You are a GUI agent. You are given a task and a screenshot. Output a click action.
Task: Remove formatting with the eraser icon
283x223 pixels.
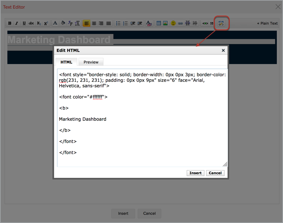[149, 23]
